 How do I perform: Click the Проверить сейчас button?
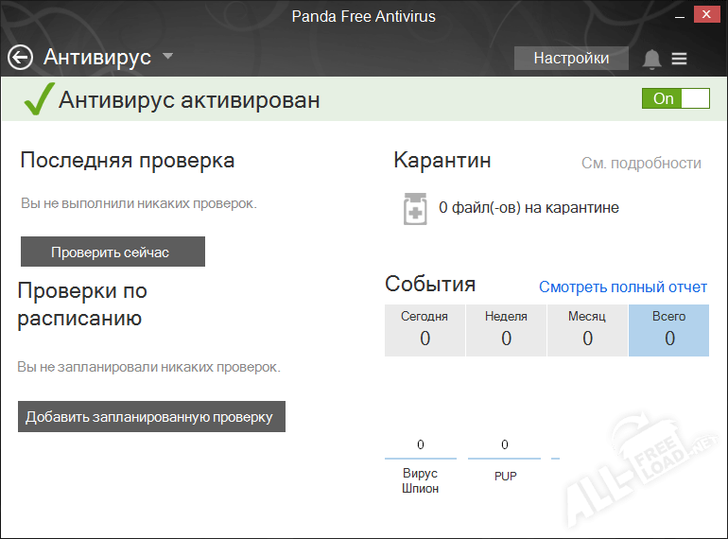[113, 252]
